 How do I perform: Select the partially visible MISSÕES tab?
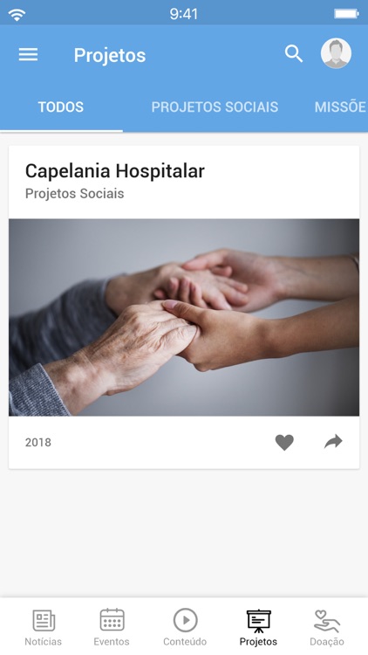(340, 107)
